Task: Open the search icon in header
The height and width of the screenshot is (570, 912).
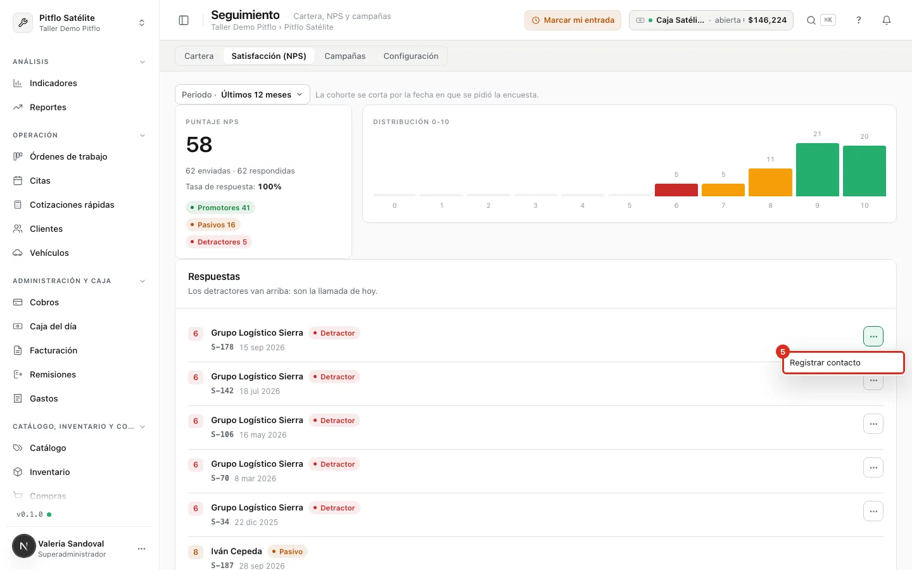Action: (811, 20)
